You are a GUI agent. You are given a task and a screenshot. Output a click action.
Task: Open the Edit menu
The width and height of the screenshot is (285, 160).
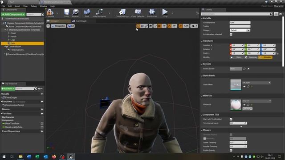tap(10, 6)
